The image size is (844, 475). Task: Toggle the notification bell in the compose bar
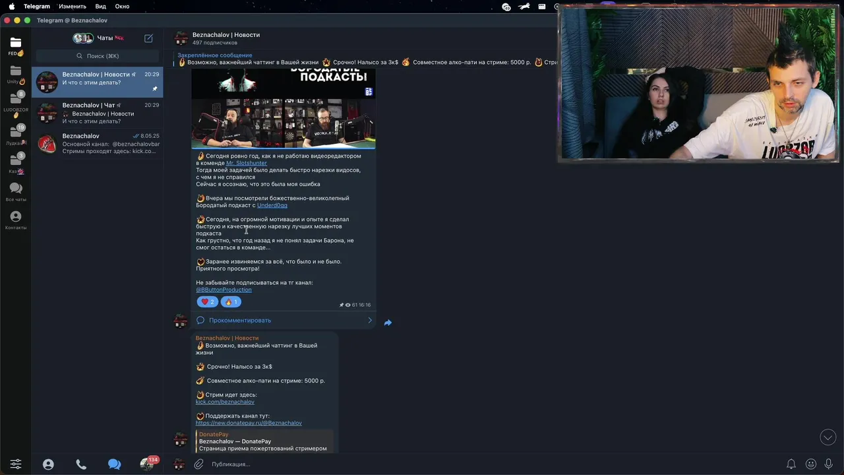[x=791, y=464]
